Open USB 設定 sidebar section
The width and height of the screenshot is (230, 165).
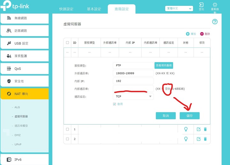coord(25,43)
